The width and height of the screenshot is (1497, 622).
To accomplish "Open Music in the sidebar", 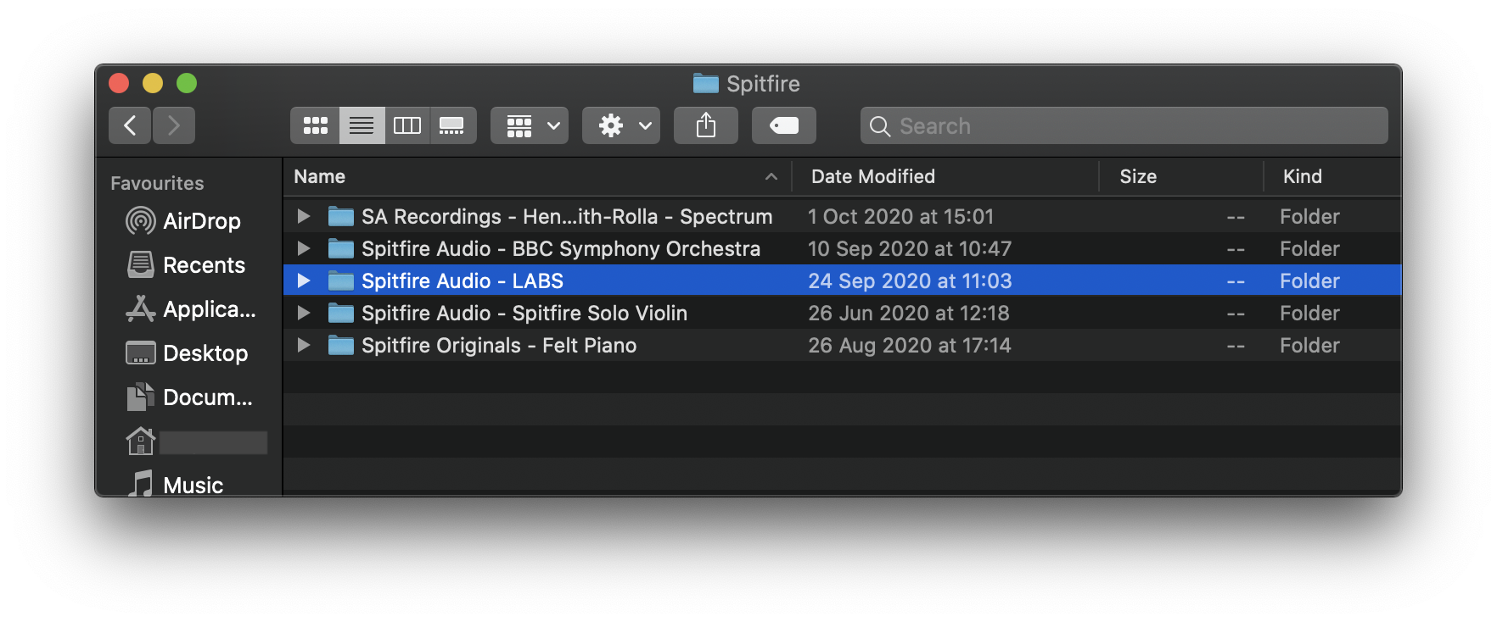I will pyautogui.click(x=175, y=485).
